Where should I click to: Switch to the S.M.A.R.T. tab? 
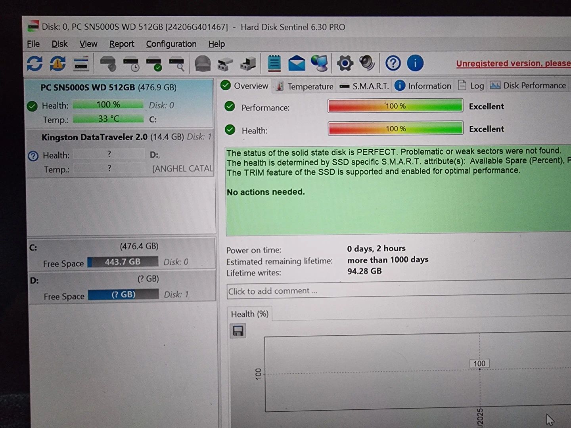pyautogui.click(x=364, y=86)
